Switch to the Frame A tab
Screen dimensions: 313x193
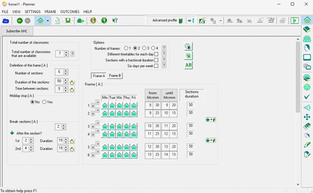(99, 76)
